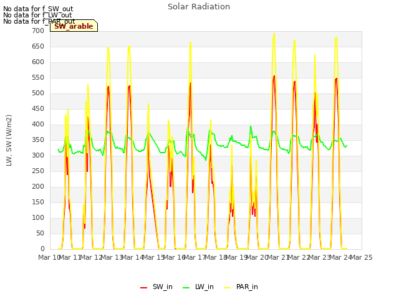Click the highest PAR_in peak near Mar 21
This screenshot has height=299, width=399.
[x=274, y=34]
